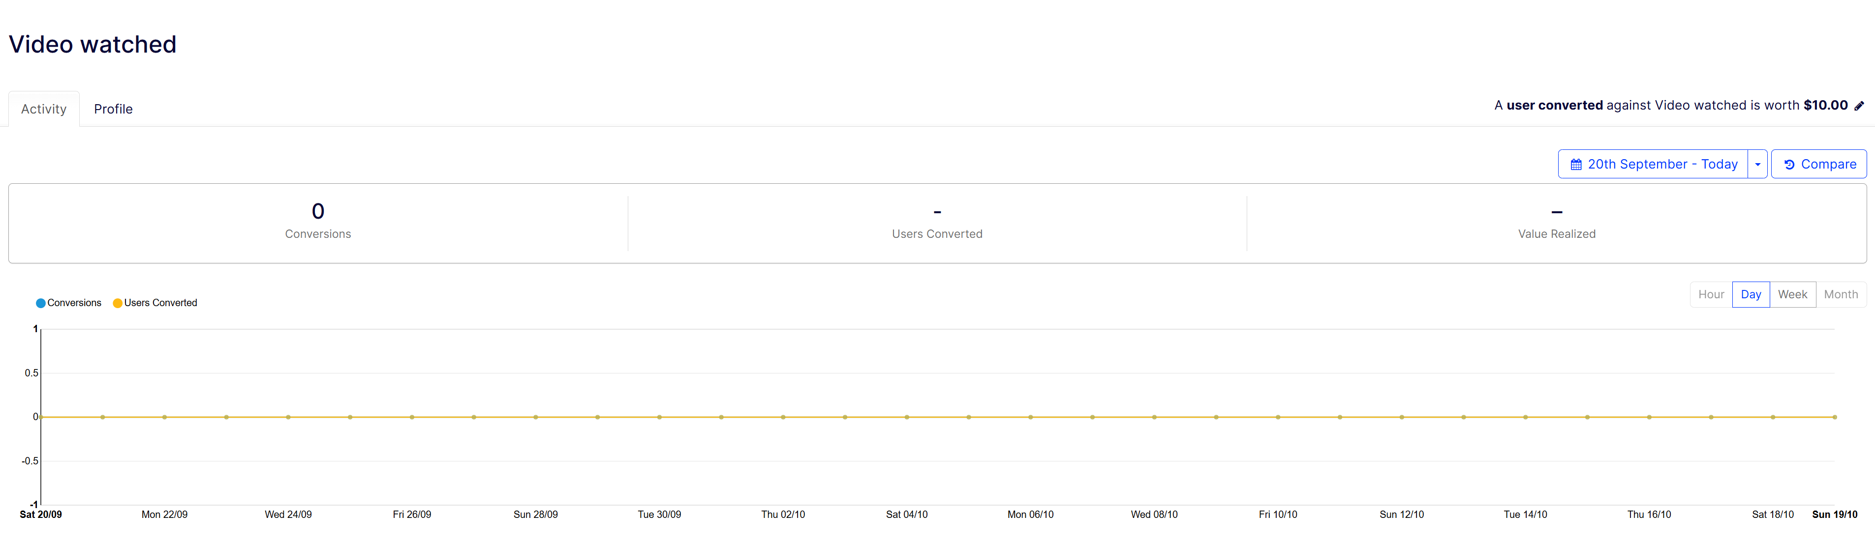1875x542 pixels.
Task: Toggle the Users Converted legend label
Action: tap(160, 303)
